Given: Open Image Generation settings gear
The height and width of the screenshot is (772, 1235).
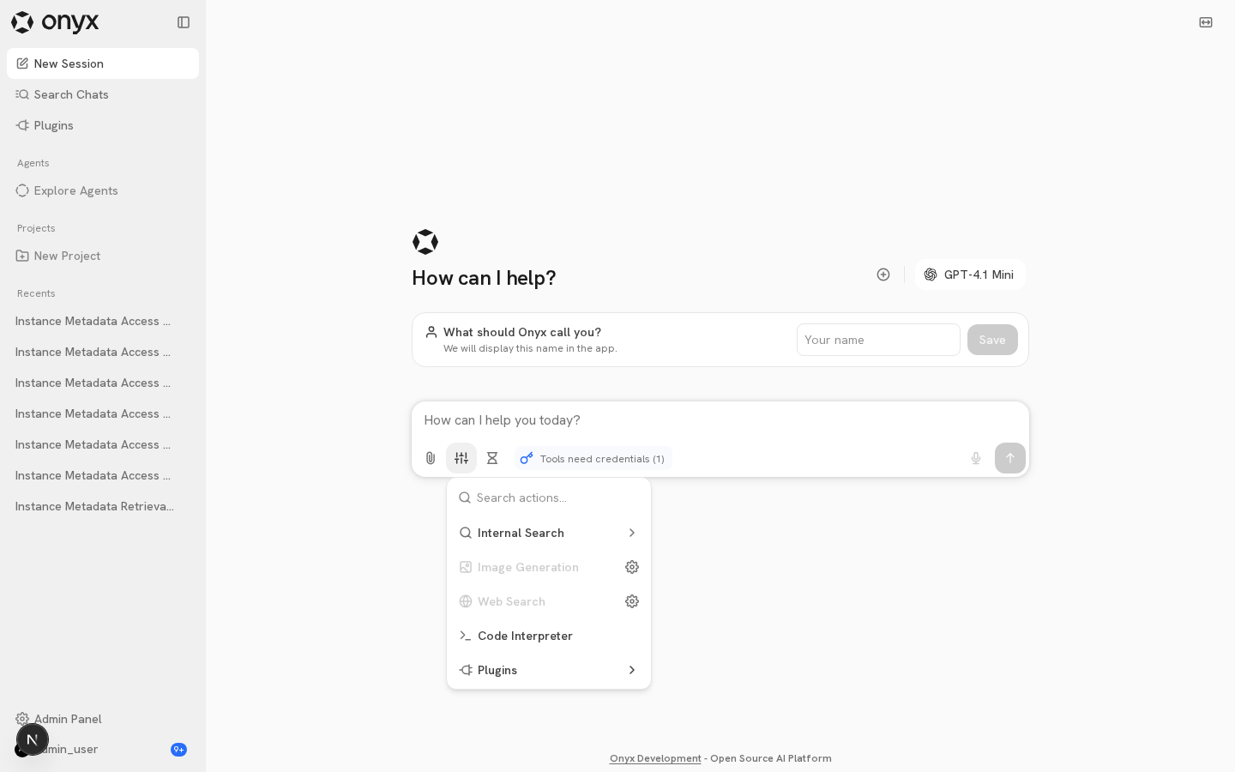Looking at the screenshot, I should coord(632,567).
